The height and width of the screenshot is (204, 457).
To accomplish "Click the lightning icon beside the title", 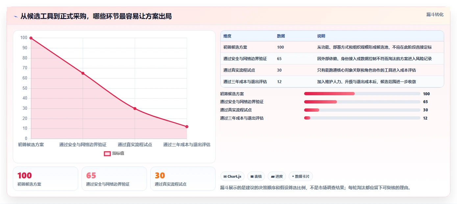I will (15, 16).
